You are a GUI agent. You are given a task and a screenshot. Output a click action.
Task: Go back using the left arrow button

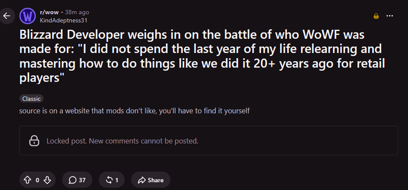(6, 16)
